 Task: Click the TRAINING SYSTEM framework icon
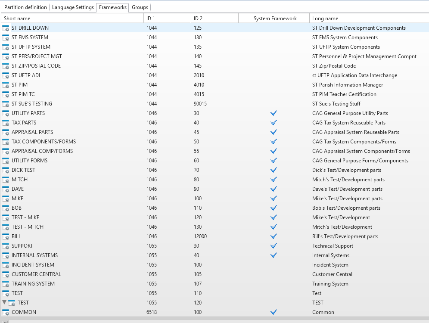pos(6,284)
